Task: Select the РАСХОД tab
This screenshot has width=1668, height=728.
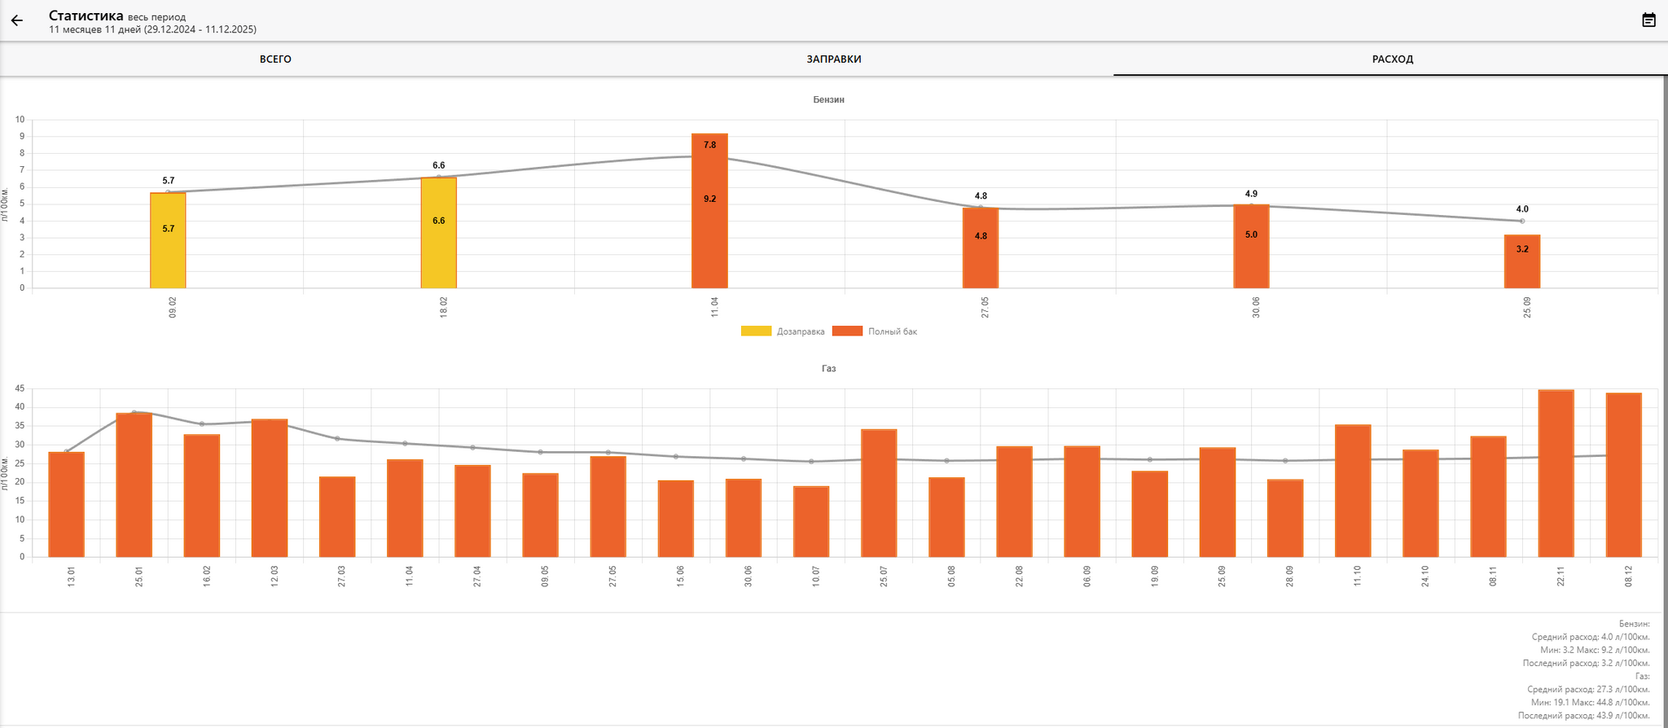Action: point(1392,59)
